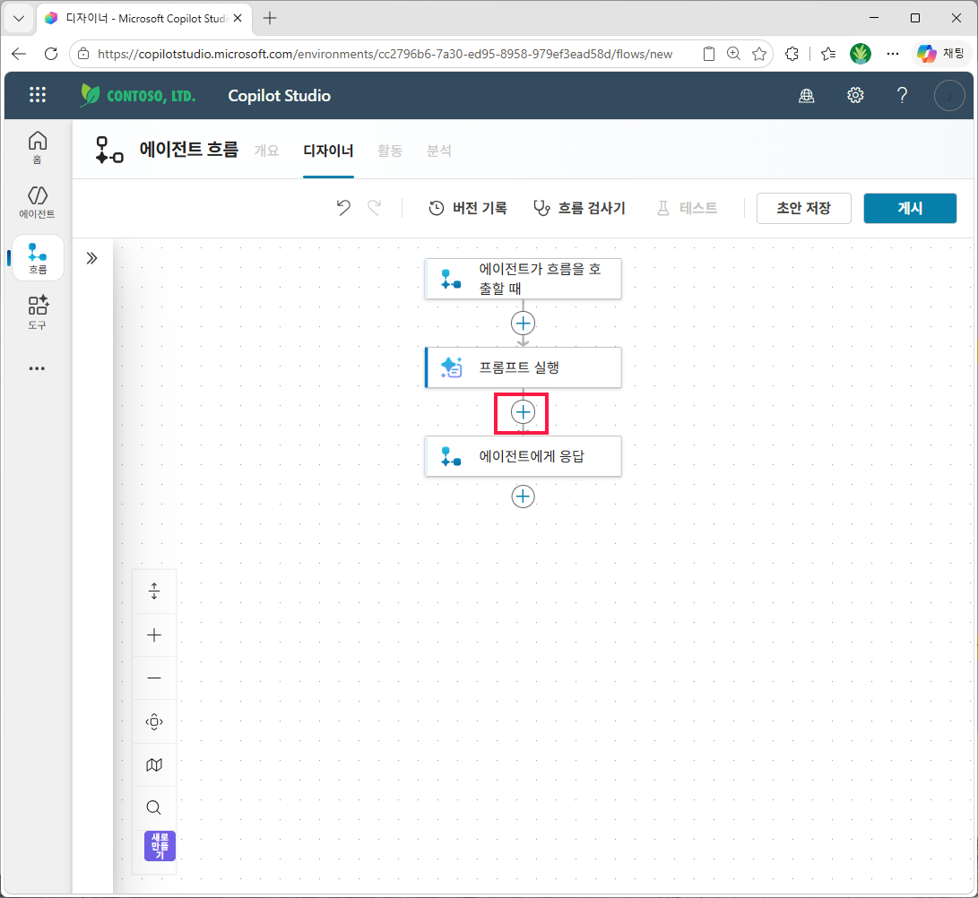Save draft with 초안 저장
This screenshot has height=898, width=978.
pos(803,208)
